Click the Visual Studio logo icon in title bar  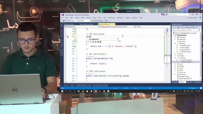coord(62,15)
